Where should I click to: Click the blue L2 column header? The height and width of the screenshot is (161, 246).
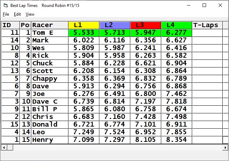[115, 25]
